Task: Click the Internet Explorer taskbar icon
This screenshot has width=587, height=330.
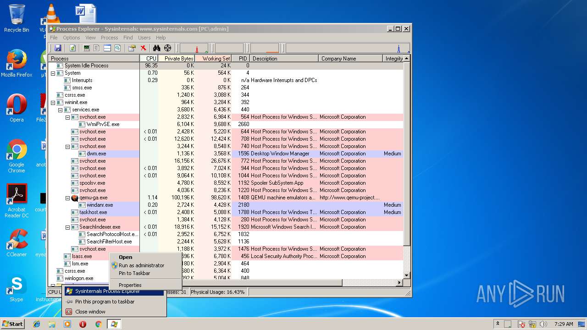Action: click(37, 324)
